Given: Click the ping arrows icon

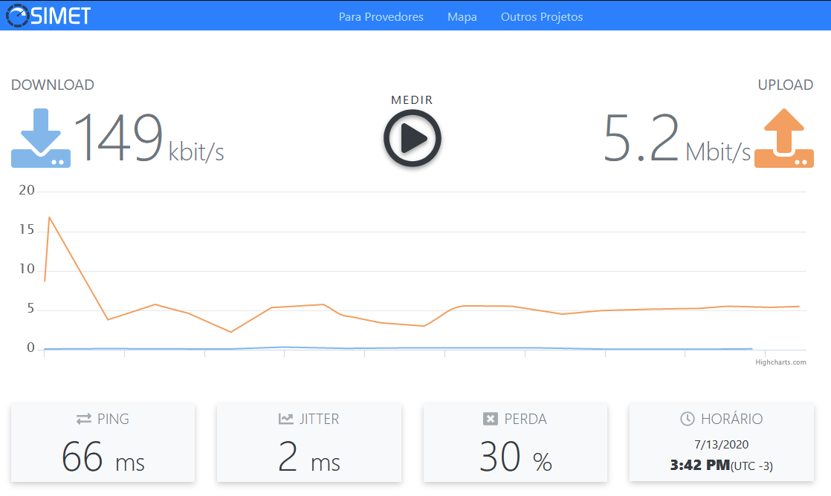Looking at the screenshot, I should click(x=84, y=419).
